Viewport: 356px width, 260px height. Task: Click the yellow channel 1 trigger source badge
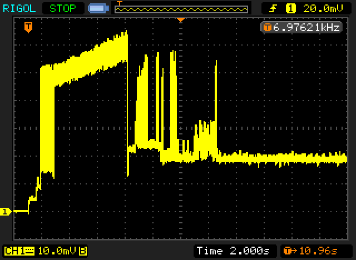(290, 9)
